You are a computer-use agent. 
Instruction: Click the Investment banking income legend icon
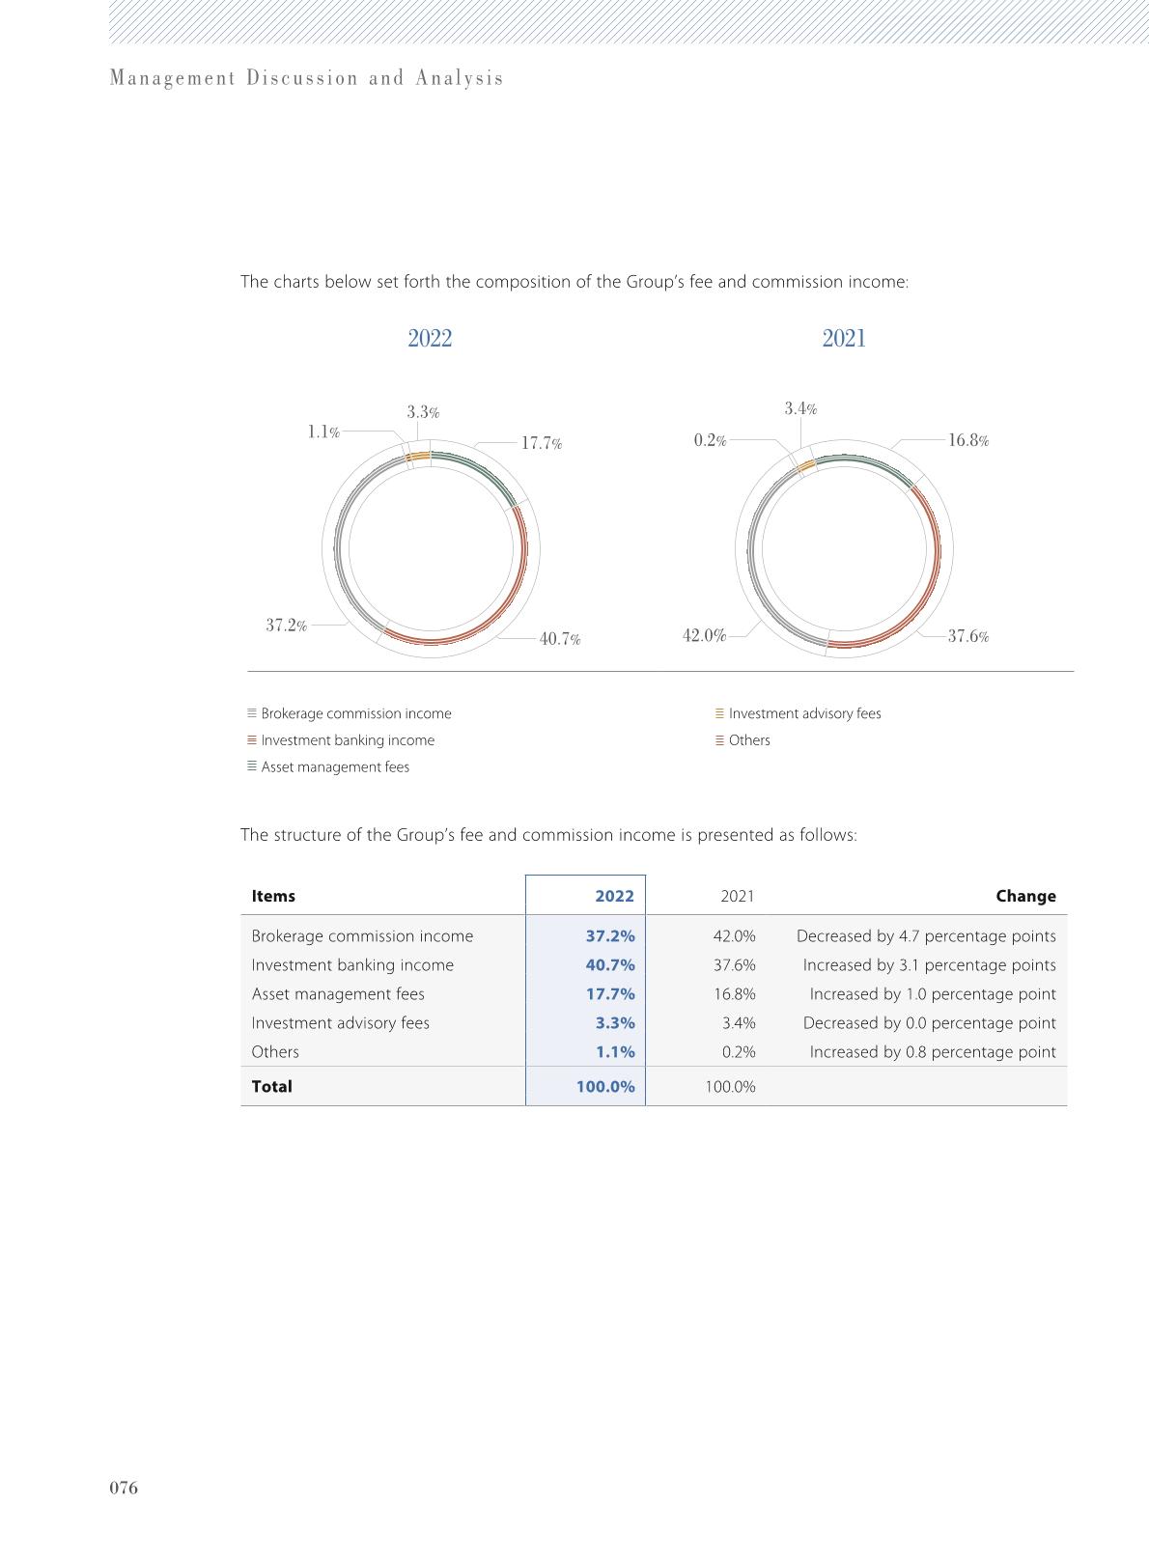(x=252, y=740)
